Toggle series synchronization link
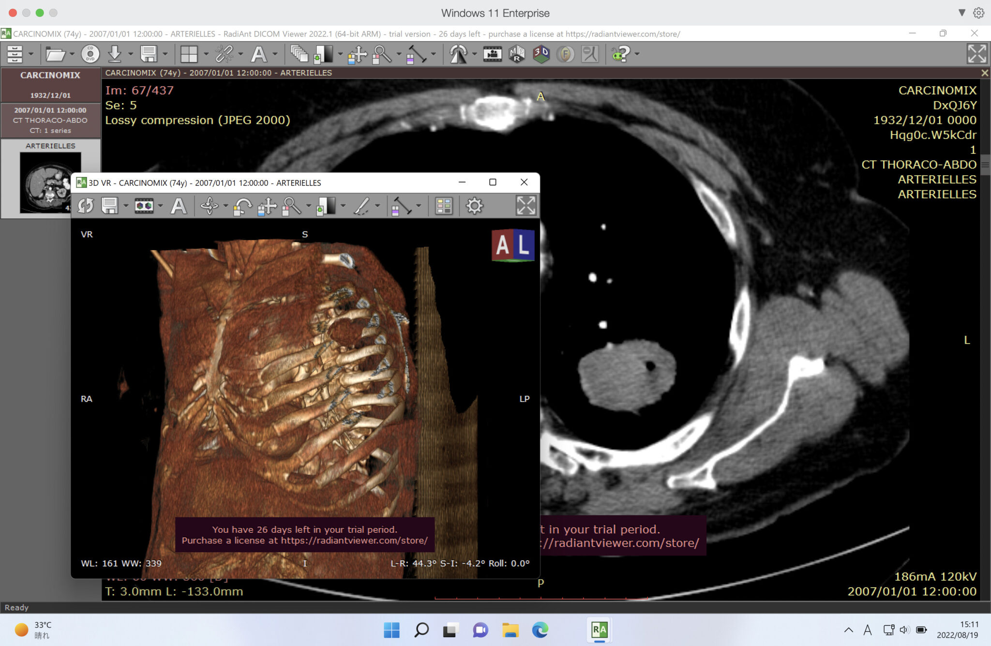 click(x=224, y=54)
